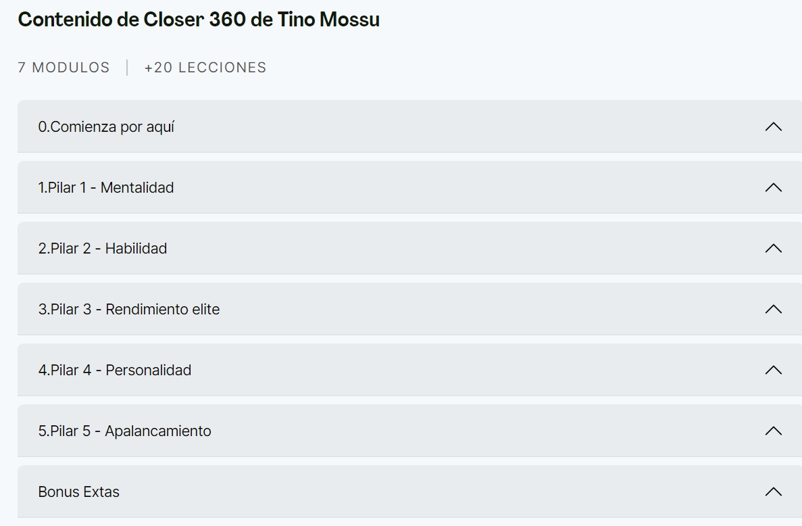Image resolution: width=802 pixels, height=526 pixels.
Task: Select the '3.Pilar 3 - Rendimiento elite' title
Action: (129, 310)
